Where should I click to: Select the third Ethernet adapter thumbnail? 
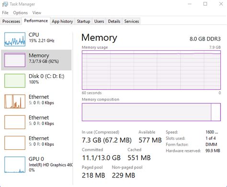pos(15,143)
